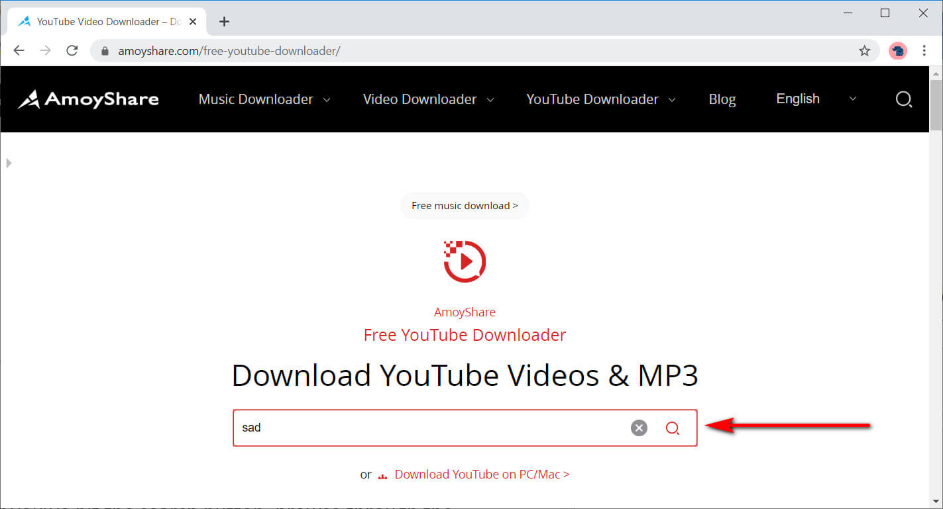Close the YouTube Video Downloader tab
943x509 pixels.
click(x=193, y=21)
